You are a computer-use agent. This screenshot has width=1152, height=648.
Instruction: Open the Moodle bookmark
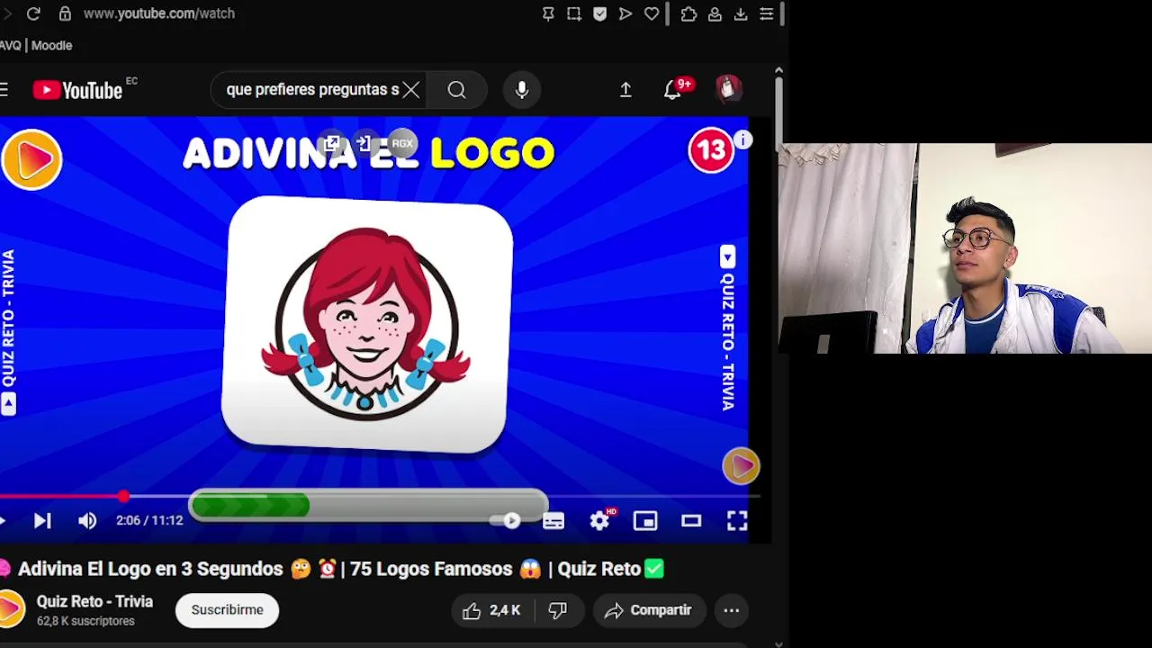tap(51, 45)
